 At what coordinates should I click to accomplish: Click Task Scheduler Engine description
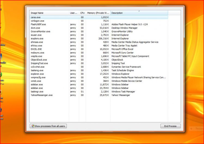click(x=123, y=70)
